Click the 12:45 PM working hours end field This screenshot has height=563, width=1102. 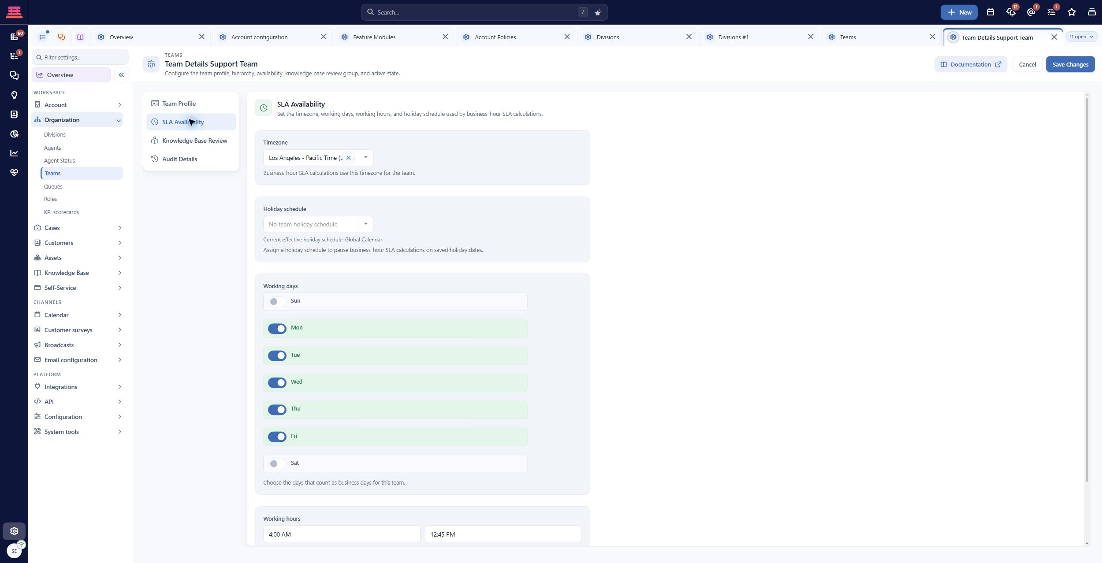pos(503,534)
